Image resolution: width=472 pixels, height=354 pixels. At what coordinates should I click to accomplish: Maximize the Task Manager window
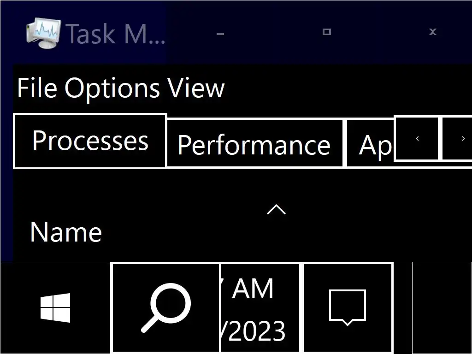click(x=327, y=32)
